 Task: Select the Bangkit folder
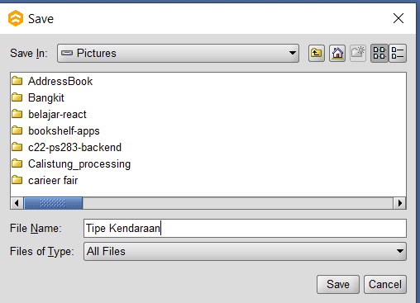[x=38, y=97]
